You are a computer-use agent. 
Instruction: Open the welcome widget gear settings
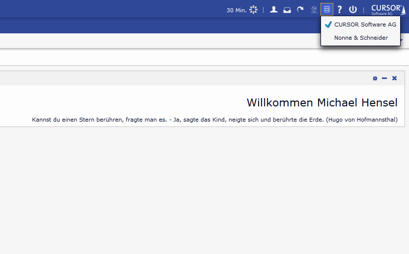[x=375, y=78]
